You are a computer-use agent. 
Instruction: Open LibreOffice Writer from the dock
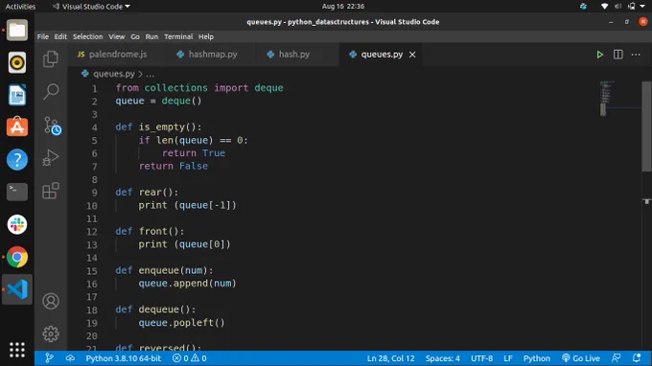pyautogui.click(x=17, y=95)
